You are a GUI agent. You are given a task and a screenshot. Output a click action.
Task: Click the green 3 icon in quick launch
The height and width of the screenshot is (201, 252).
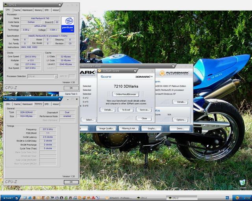coord(66,198)
